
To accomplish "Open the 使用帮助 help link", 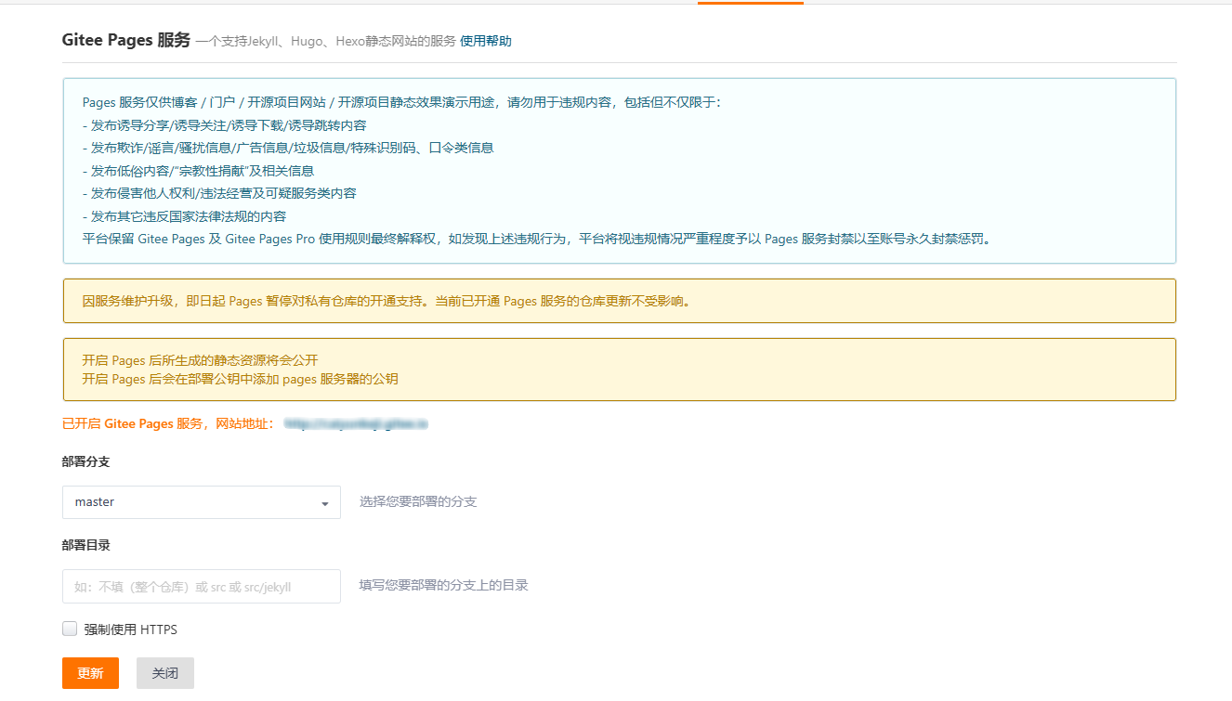I will pyautogui.click(x=485, y=41).
